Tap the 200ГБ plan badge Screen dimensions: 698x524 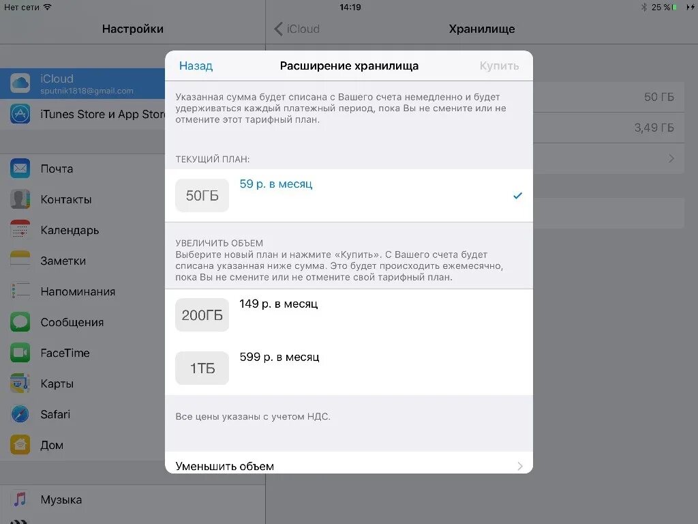[x=202, y=315]
